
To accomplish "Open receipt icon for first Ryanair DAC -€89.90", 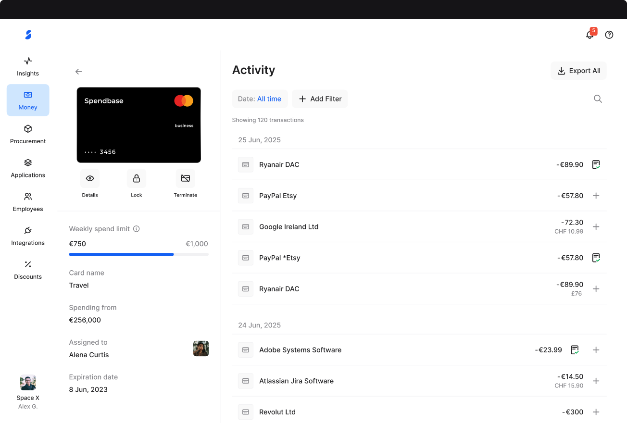I will click(596, 164).
